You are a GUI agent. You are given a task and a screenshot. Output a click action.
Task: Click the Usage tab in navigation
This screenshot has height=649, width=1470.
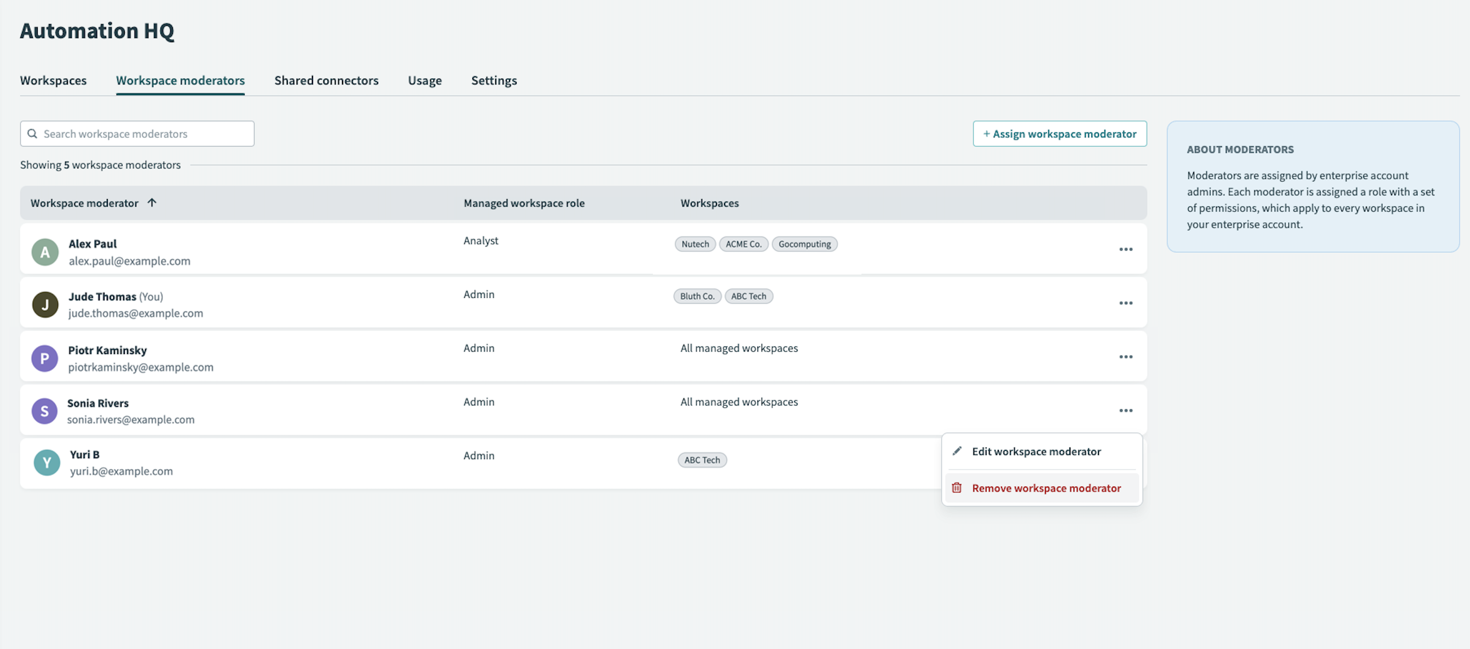coord(425,80)
